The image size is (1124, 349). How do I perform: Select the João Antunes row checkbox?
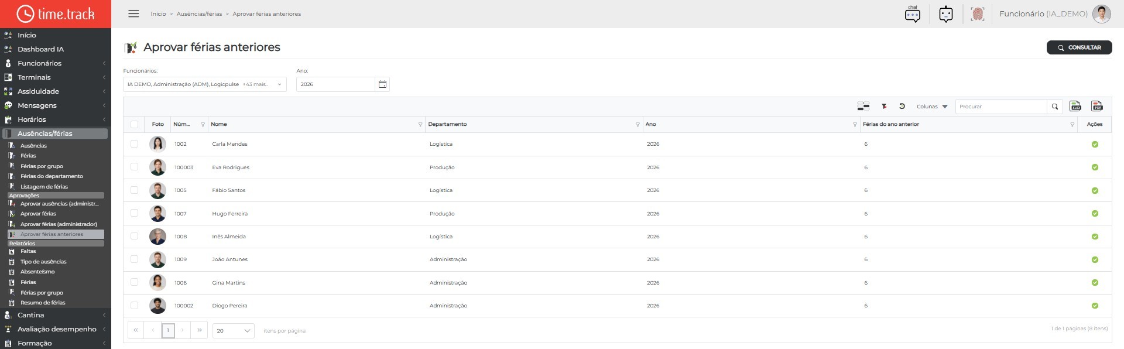pos(135,259)
